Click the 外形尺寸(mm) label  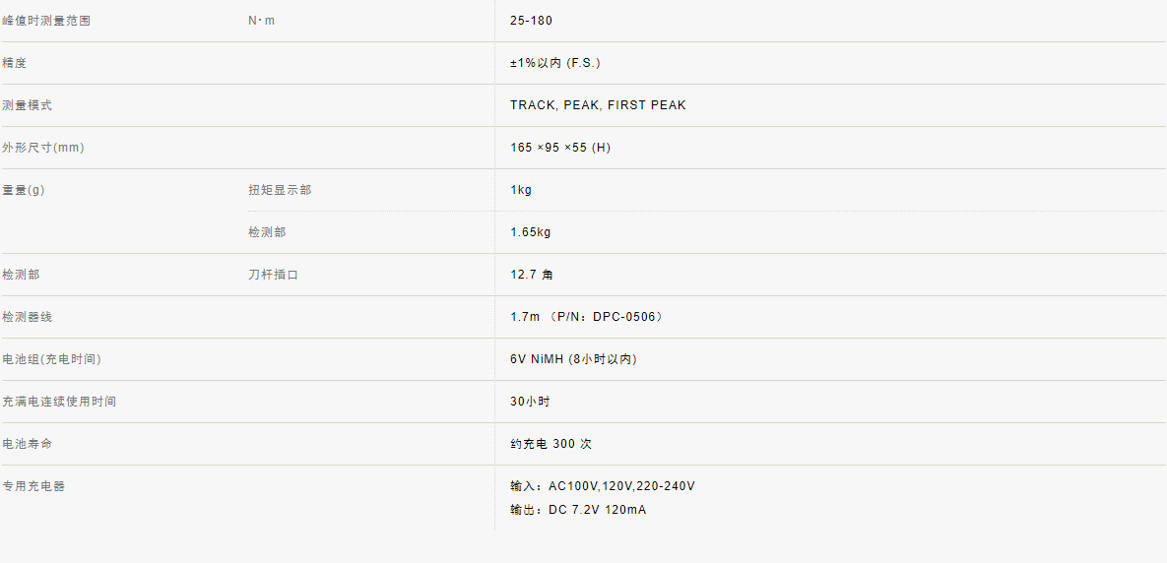(44, 148)
